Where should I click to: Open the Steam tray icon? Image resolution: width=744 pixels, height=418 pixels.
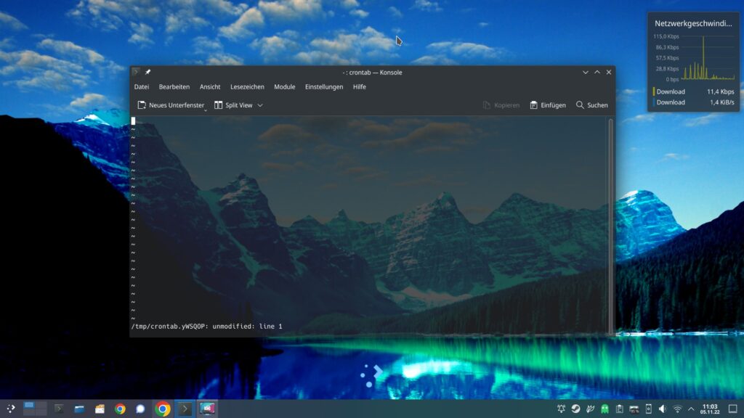coord(575,409)
